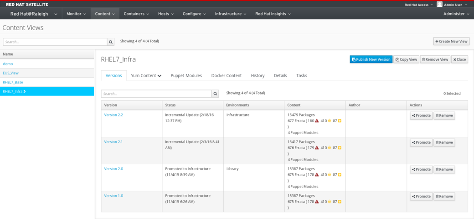The image size is (474, 219).
Task: Open the Red Hat@Raleigh organization dropdown
Action: 34,14
